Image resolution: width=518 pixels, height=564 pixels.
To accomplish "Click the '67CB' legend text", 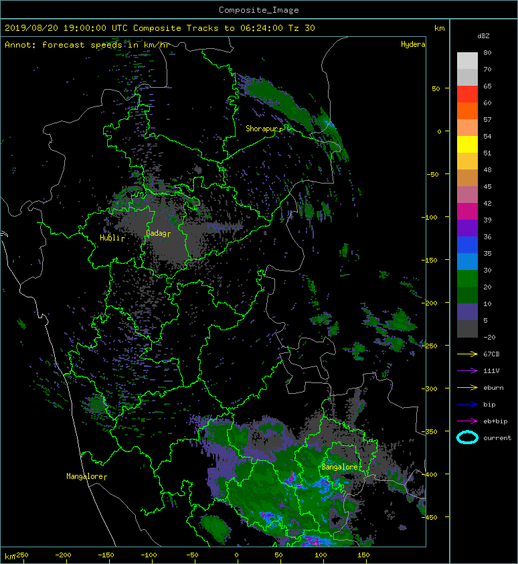I will click(491, 354).
